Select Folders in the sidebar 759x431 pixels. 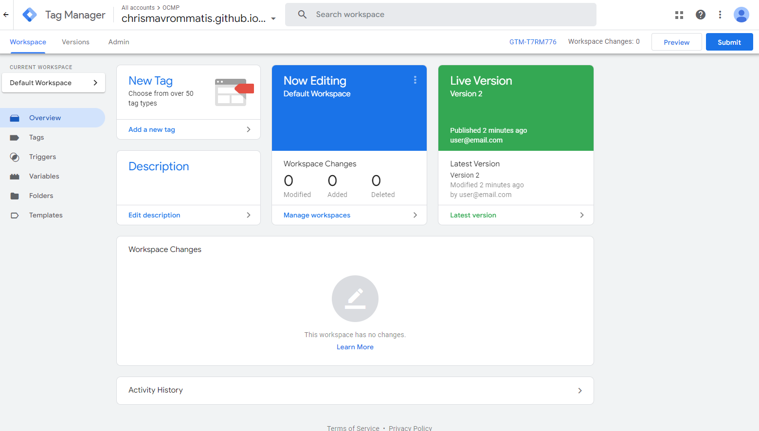53,196
